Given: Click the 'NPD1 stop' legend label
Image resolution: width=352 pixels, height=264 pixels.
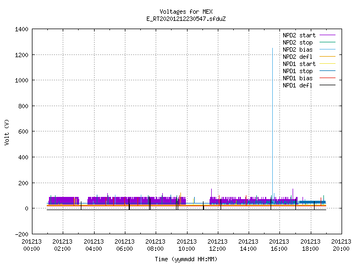Looking at the screenshot, I should (298, 71).
